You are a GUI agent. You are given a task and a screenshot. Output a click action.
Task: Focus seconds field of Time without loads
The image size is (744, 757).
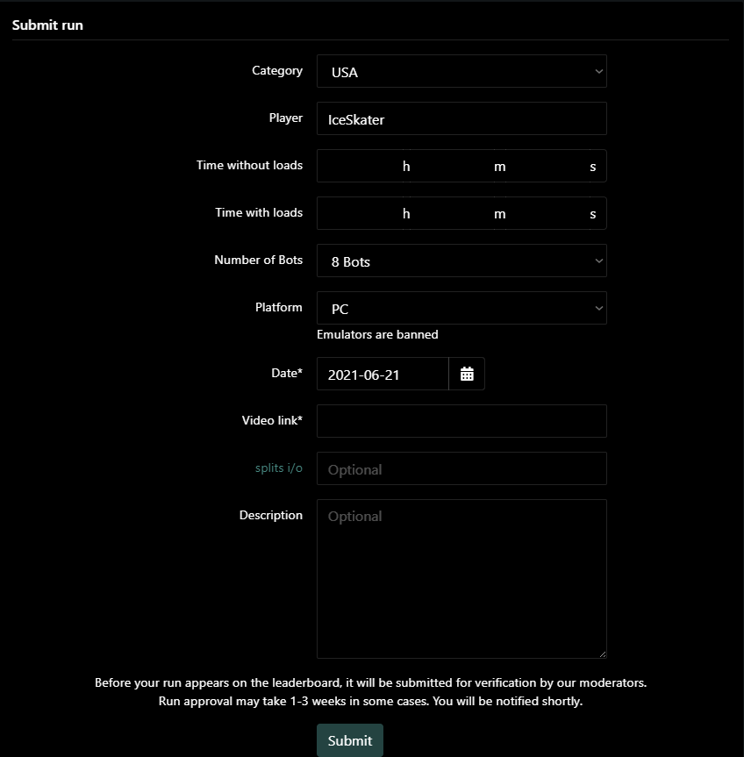(x=547, y=166)
